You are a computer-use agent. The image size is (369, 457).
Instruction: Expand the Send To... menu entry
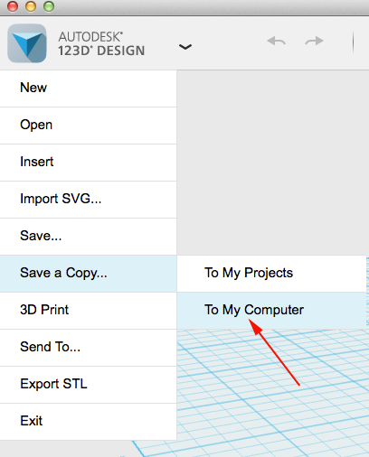88,348
